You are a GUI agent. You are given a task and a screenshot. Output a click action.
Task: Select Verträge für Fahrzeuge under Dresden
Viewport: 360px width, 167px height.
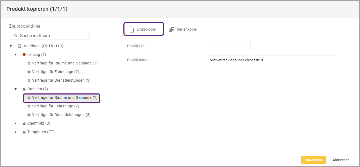coord(56,106)
